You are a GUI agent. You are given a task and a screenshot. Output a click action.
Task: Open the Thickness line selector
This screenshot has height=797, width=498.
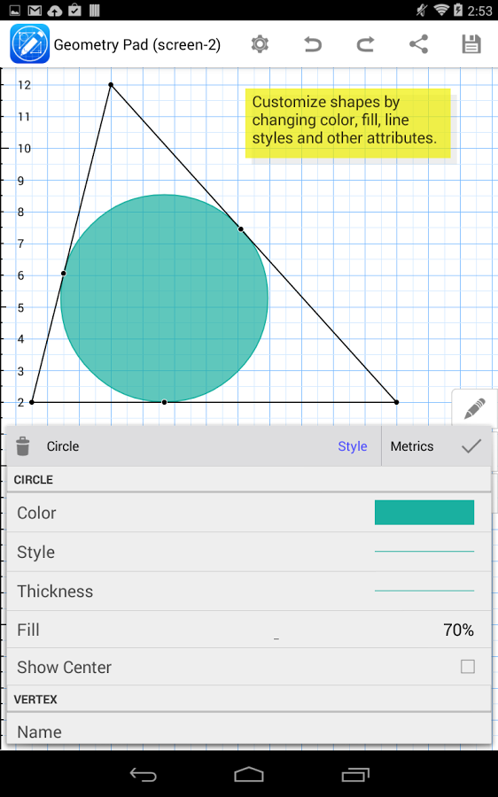pyautogui.click(x=249, y=592)
